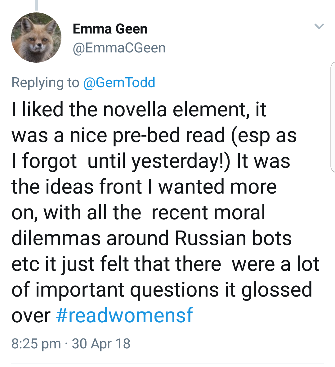This screenshot has height=367, width=335.
Task: Click the word 'glossed' in the tweet
Action: pos(276,290)
